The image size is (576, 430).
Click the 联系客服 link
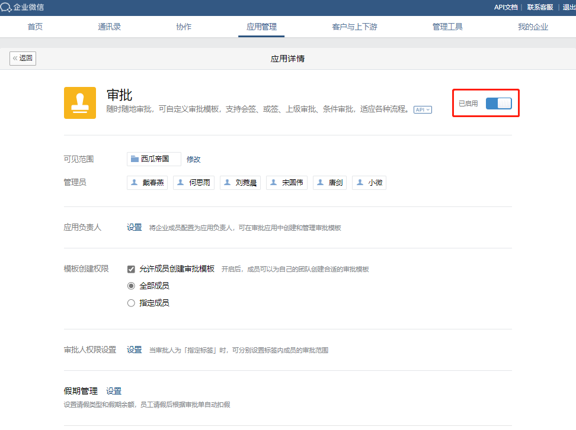pos(540,7)
